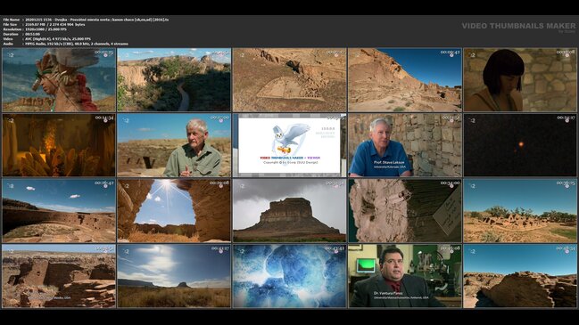Click channel :2 logo on orange dot thumbnail

[x=472, y=120]
